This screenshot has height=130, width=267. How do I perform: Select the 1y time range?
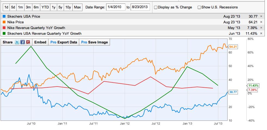click(54, 7)
